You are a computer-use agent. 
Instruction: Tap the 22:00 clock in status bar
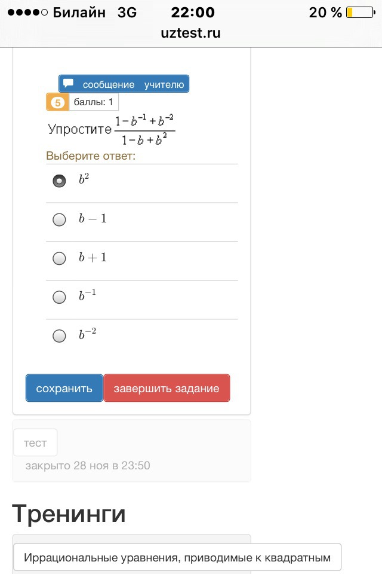(x=192, y=13)
